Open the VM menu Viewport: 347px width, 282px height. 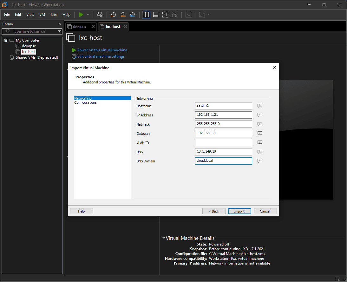click(x=42, y=15)
